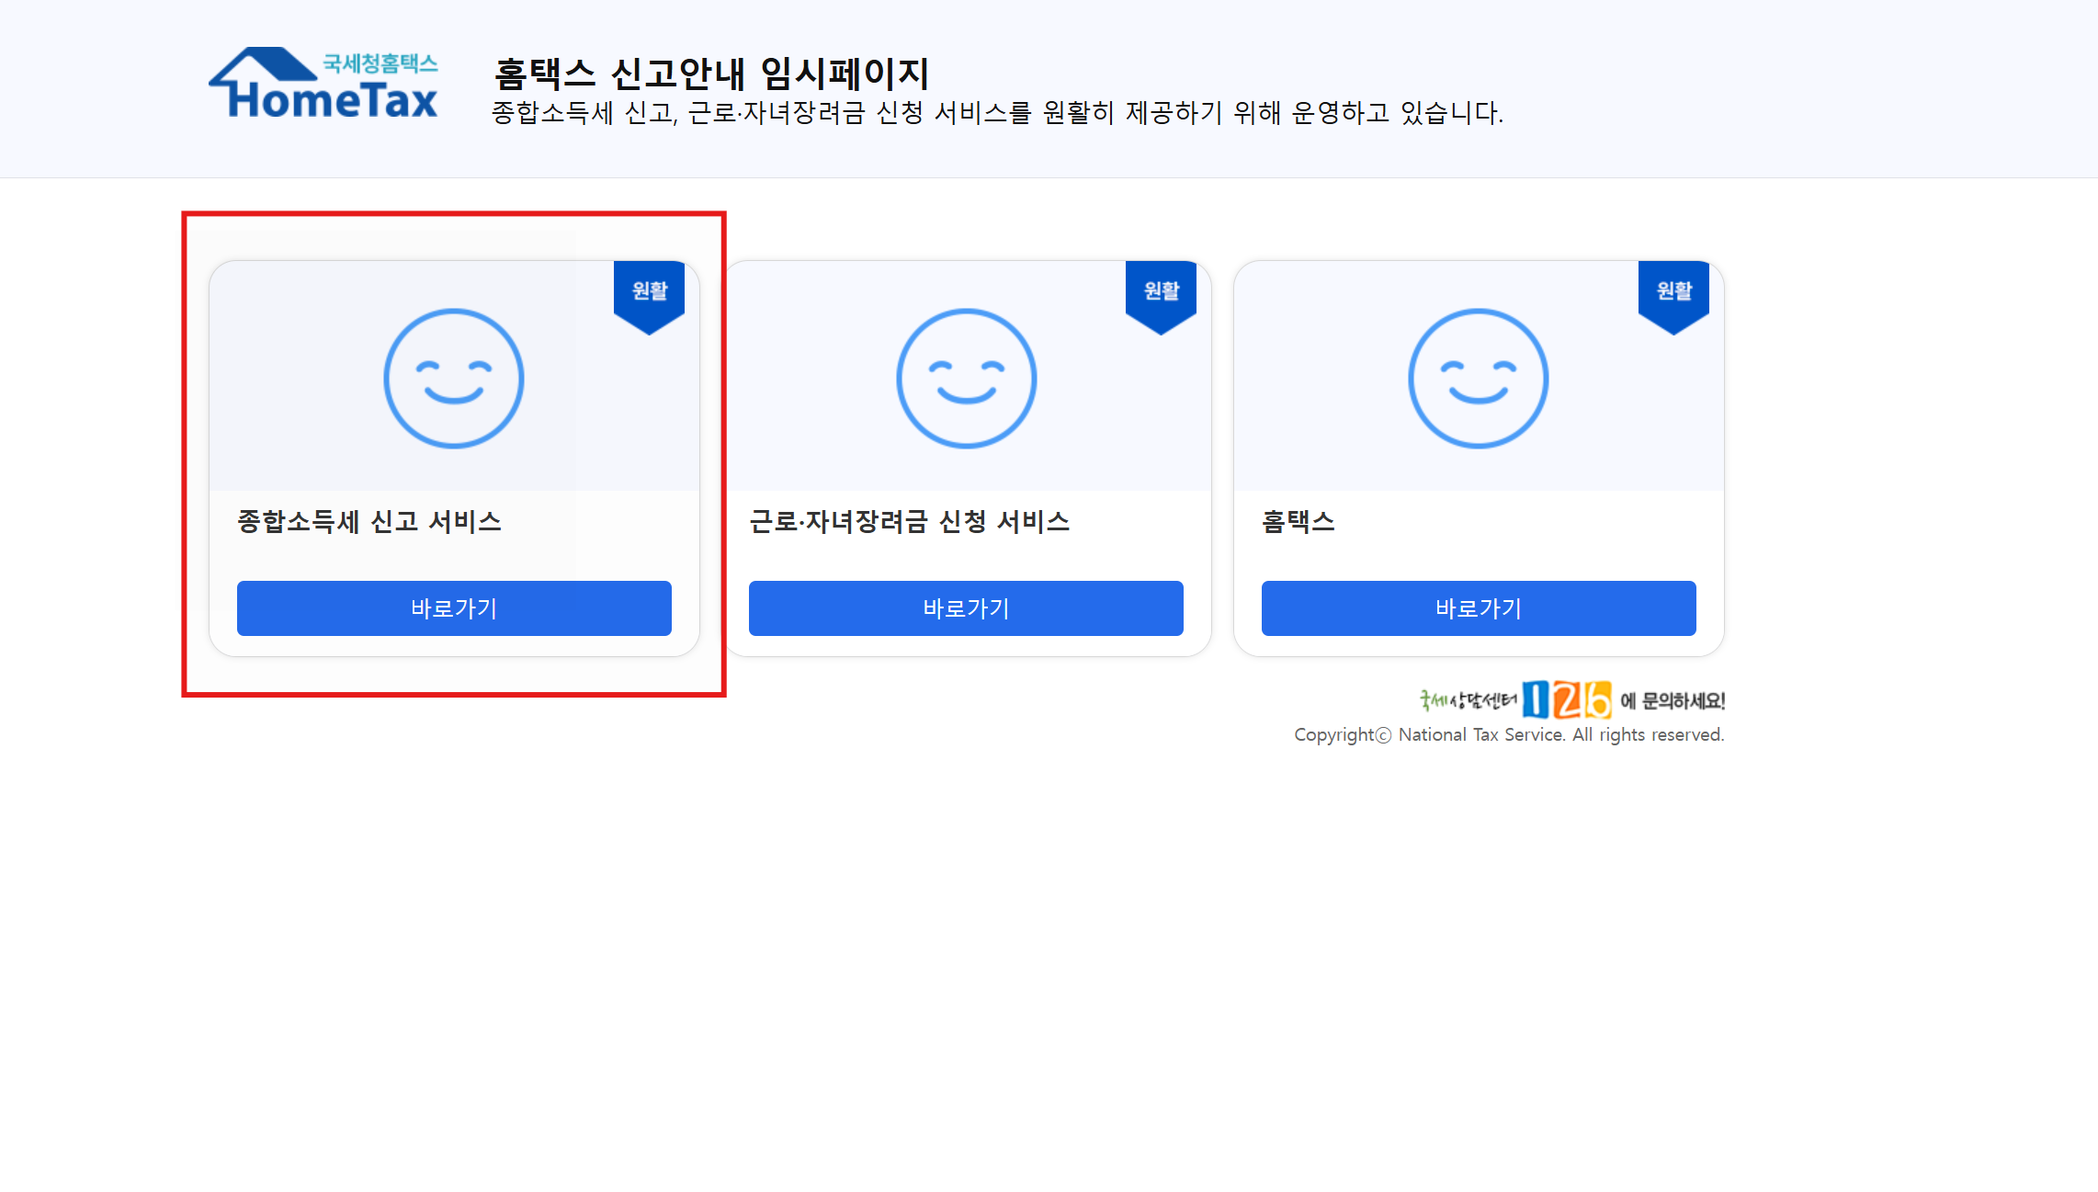This screenshot has width=2098, height=1192.
Task: Click the 근로·자녀장려금 신청 서비스 title text
Action: [909, 522]
